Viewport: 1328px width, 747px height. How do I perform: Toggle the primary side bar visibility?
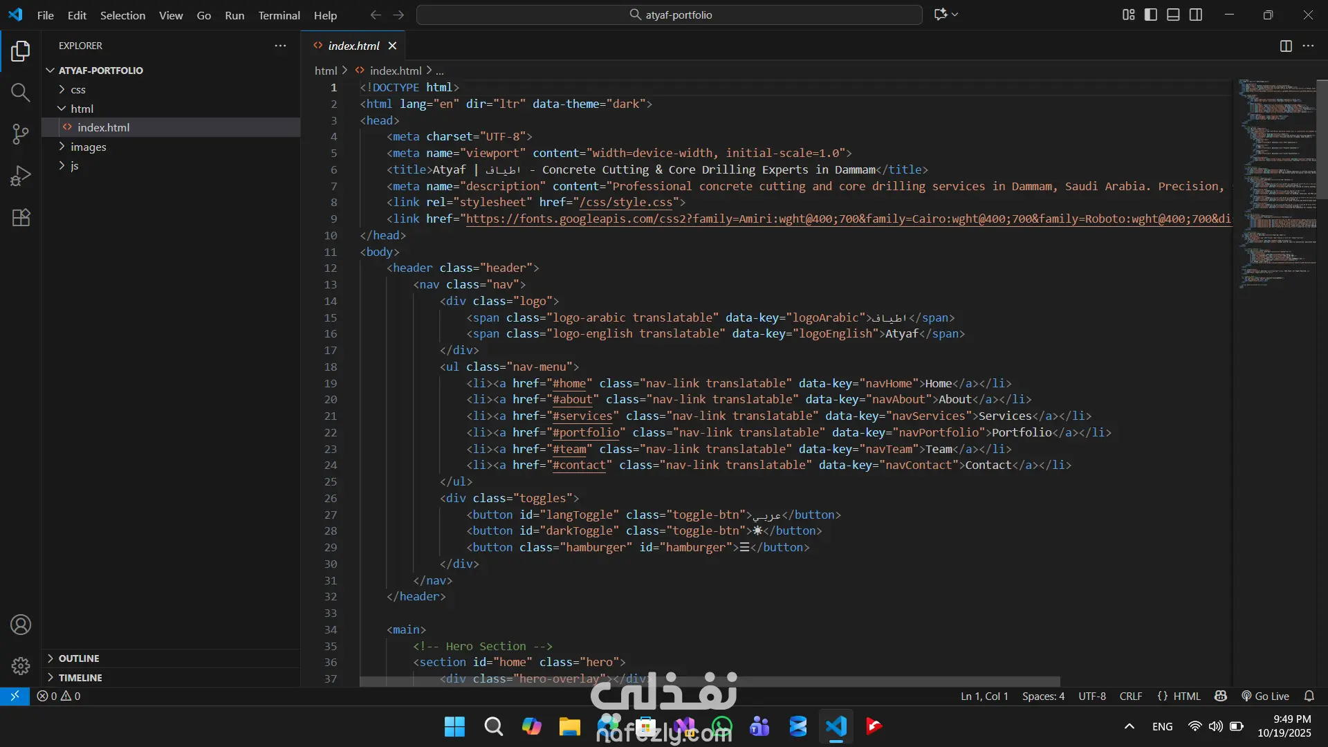(x=1151, y=15)
